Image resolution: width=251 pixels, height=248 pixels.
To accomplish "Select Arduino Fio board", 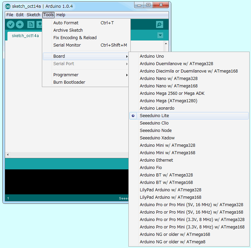I will (x=189, y=168).
